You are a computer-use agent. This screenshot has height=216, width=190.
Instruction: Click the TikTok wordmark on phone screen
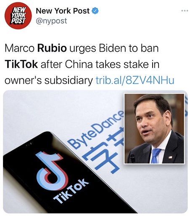pyautogui.click(x=71, y=191)
